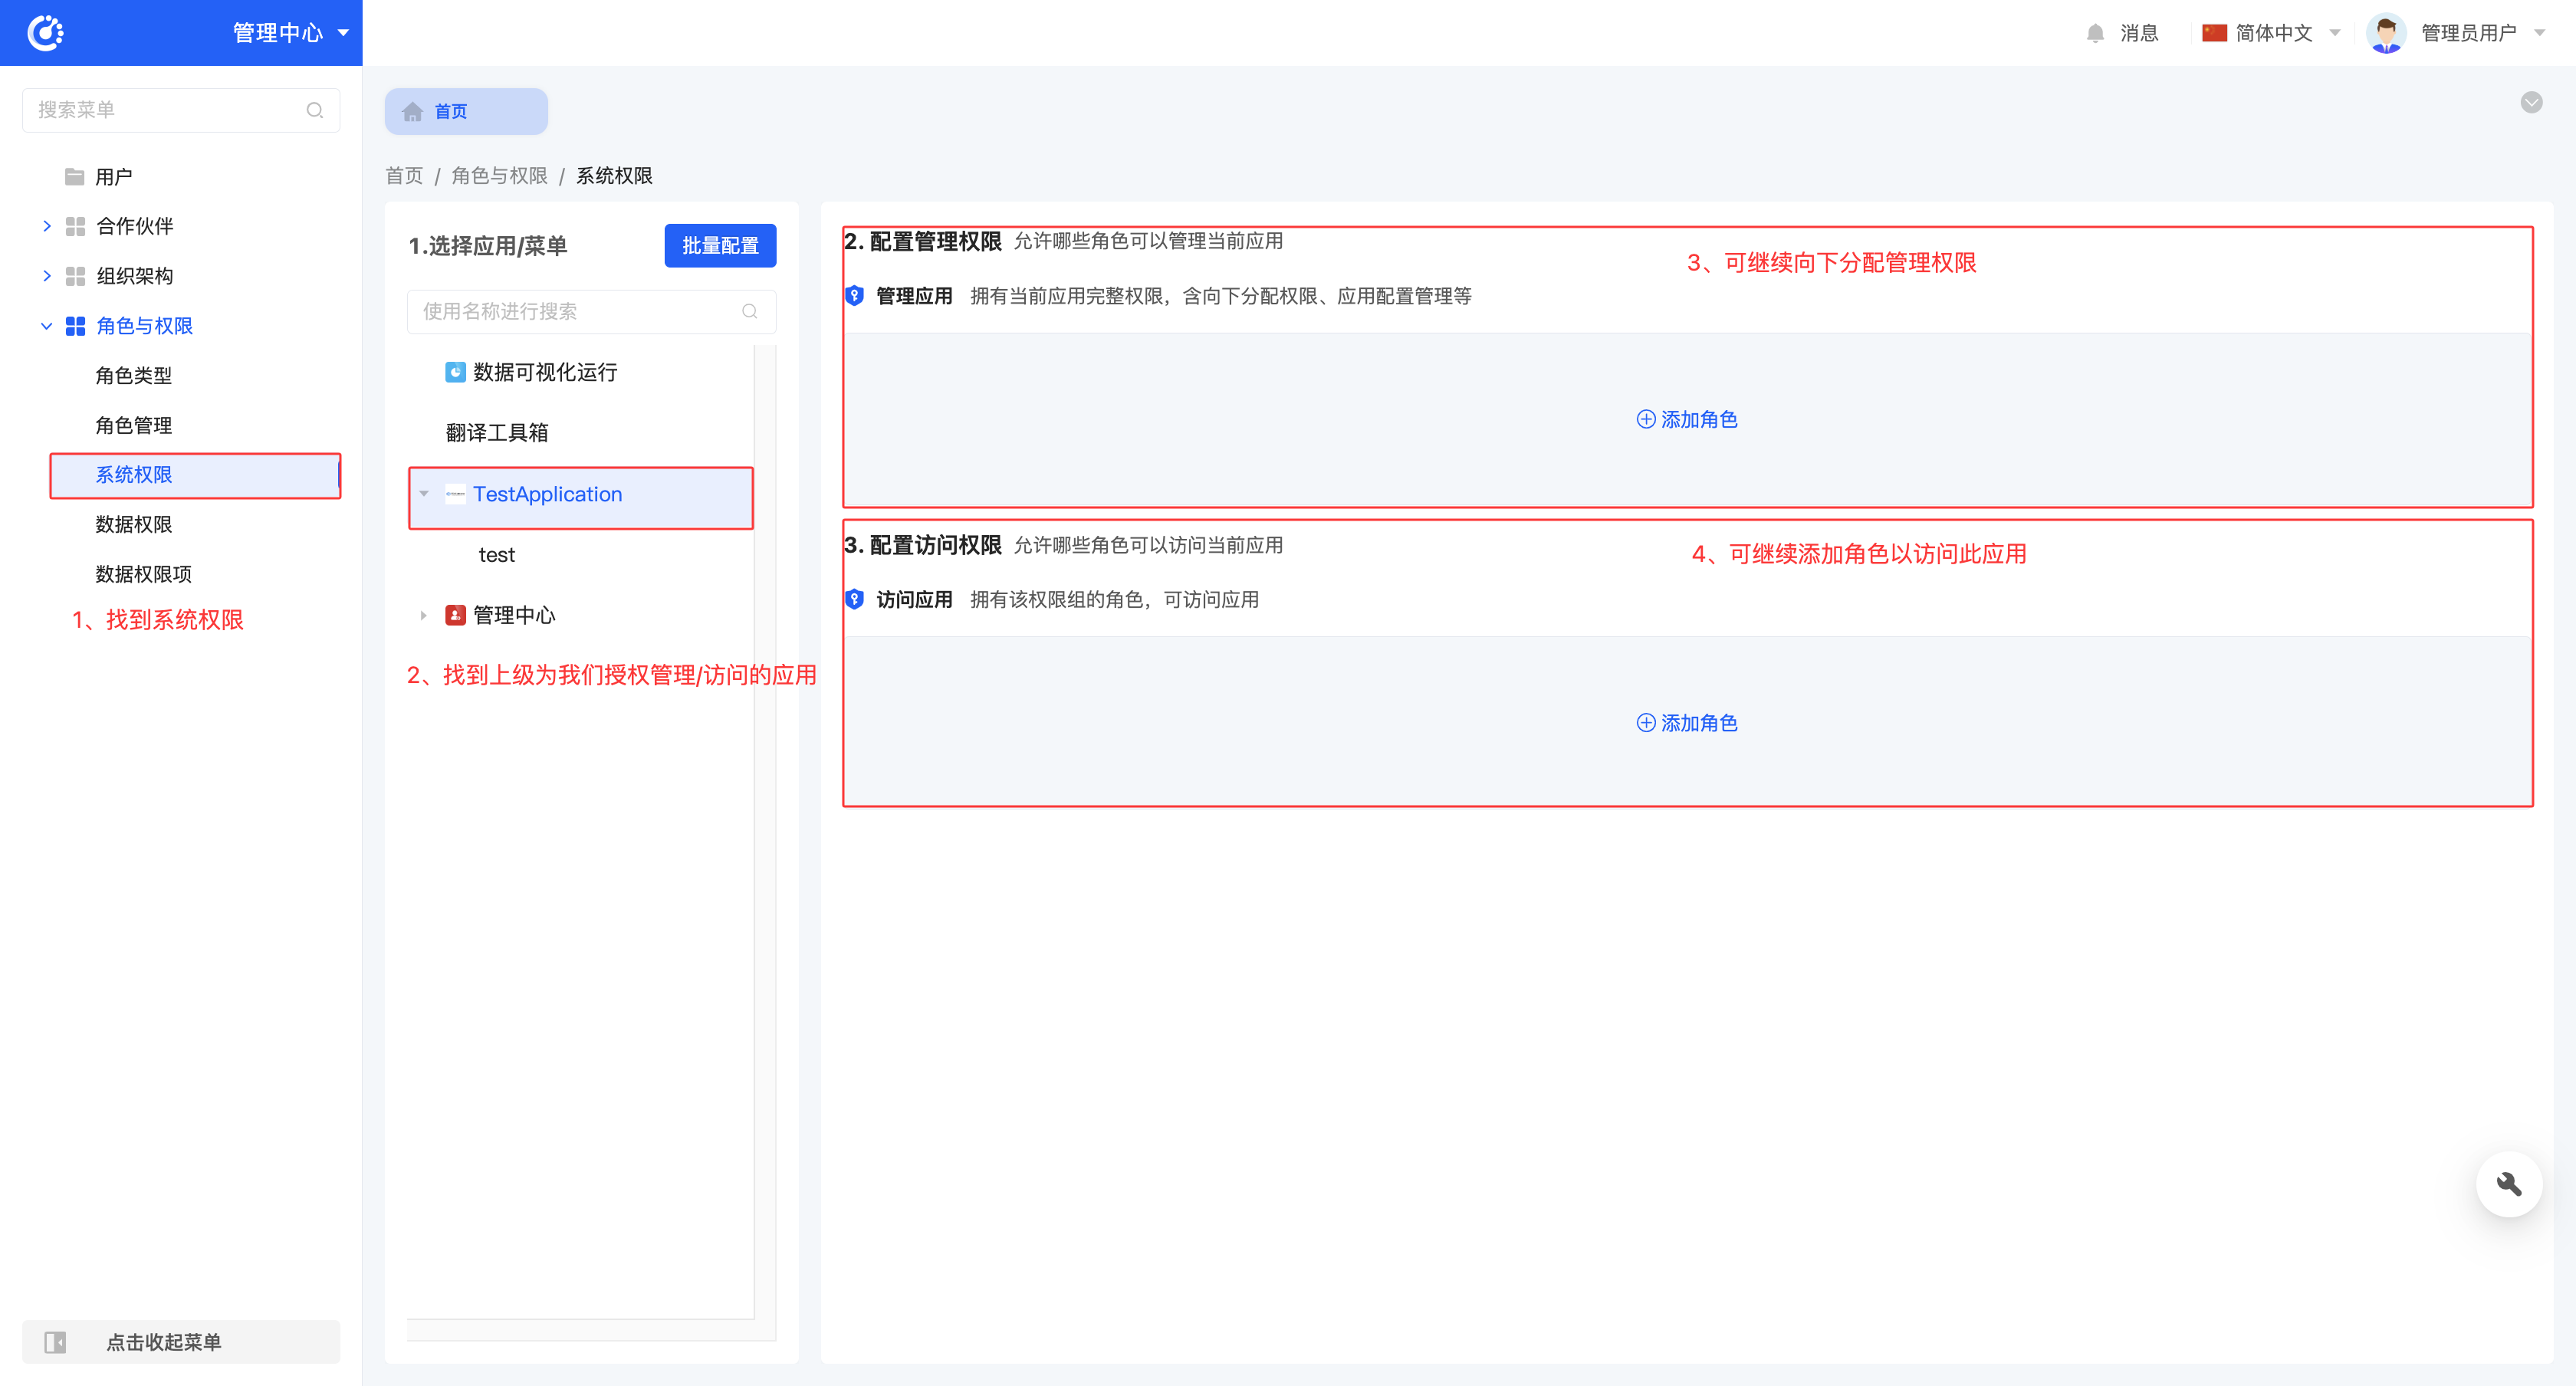Select the test child node
The width and height of the screenshot is (2576, 1386).
coord(497,555)
